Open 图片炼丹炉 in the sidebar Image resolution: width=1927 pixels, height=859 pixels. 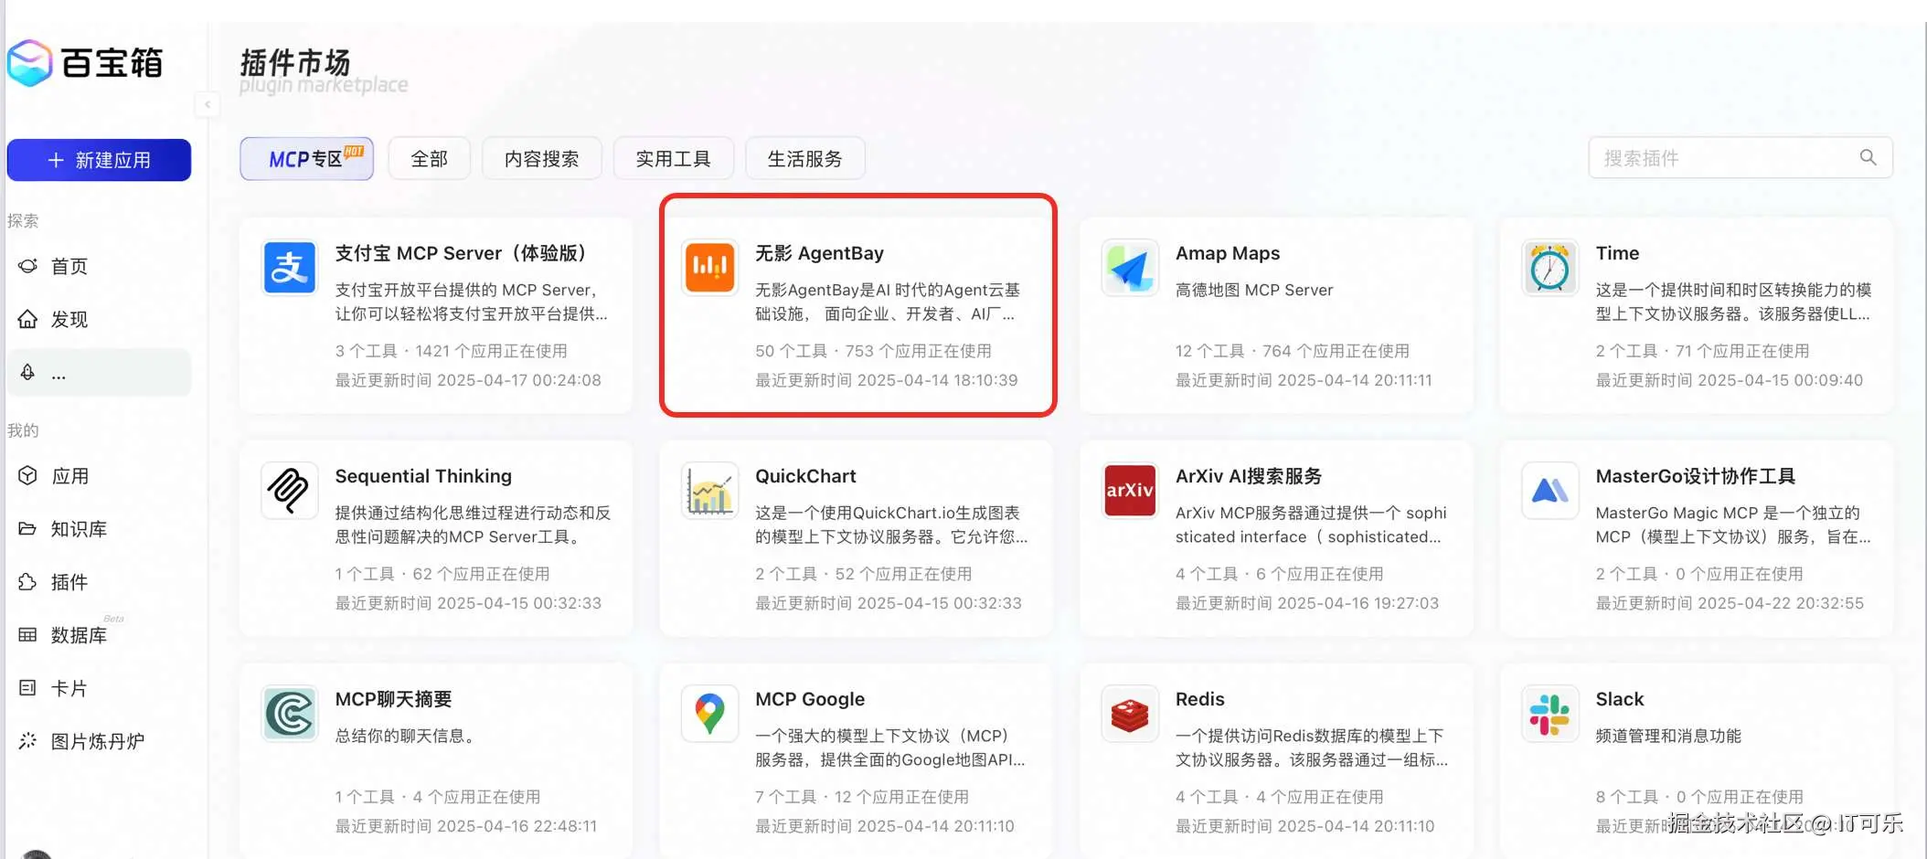pos(98,741)
